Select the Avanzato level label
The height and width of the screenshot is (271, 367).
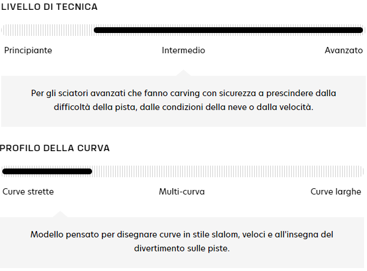[x=344, y=50]
